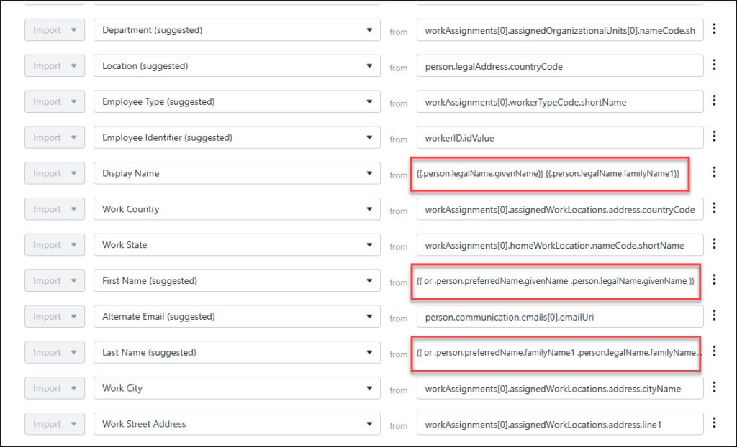Open Import dropdown for Employee Identifier row
Viewport: 737px width, 447px height.
(x=54, y=137)
